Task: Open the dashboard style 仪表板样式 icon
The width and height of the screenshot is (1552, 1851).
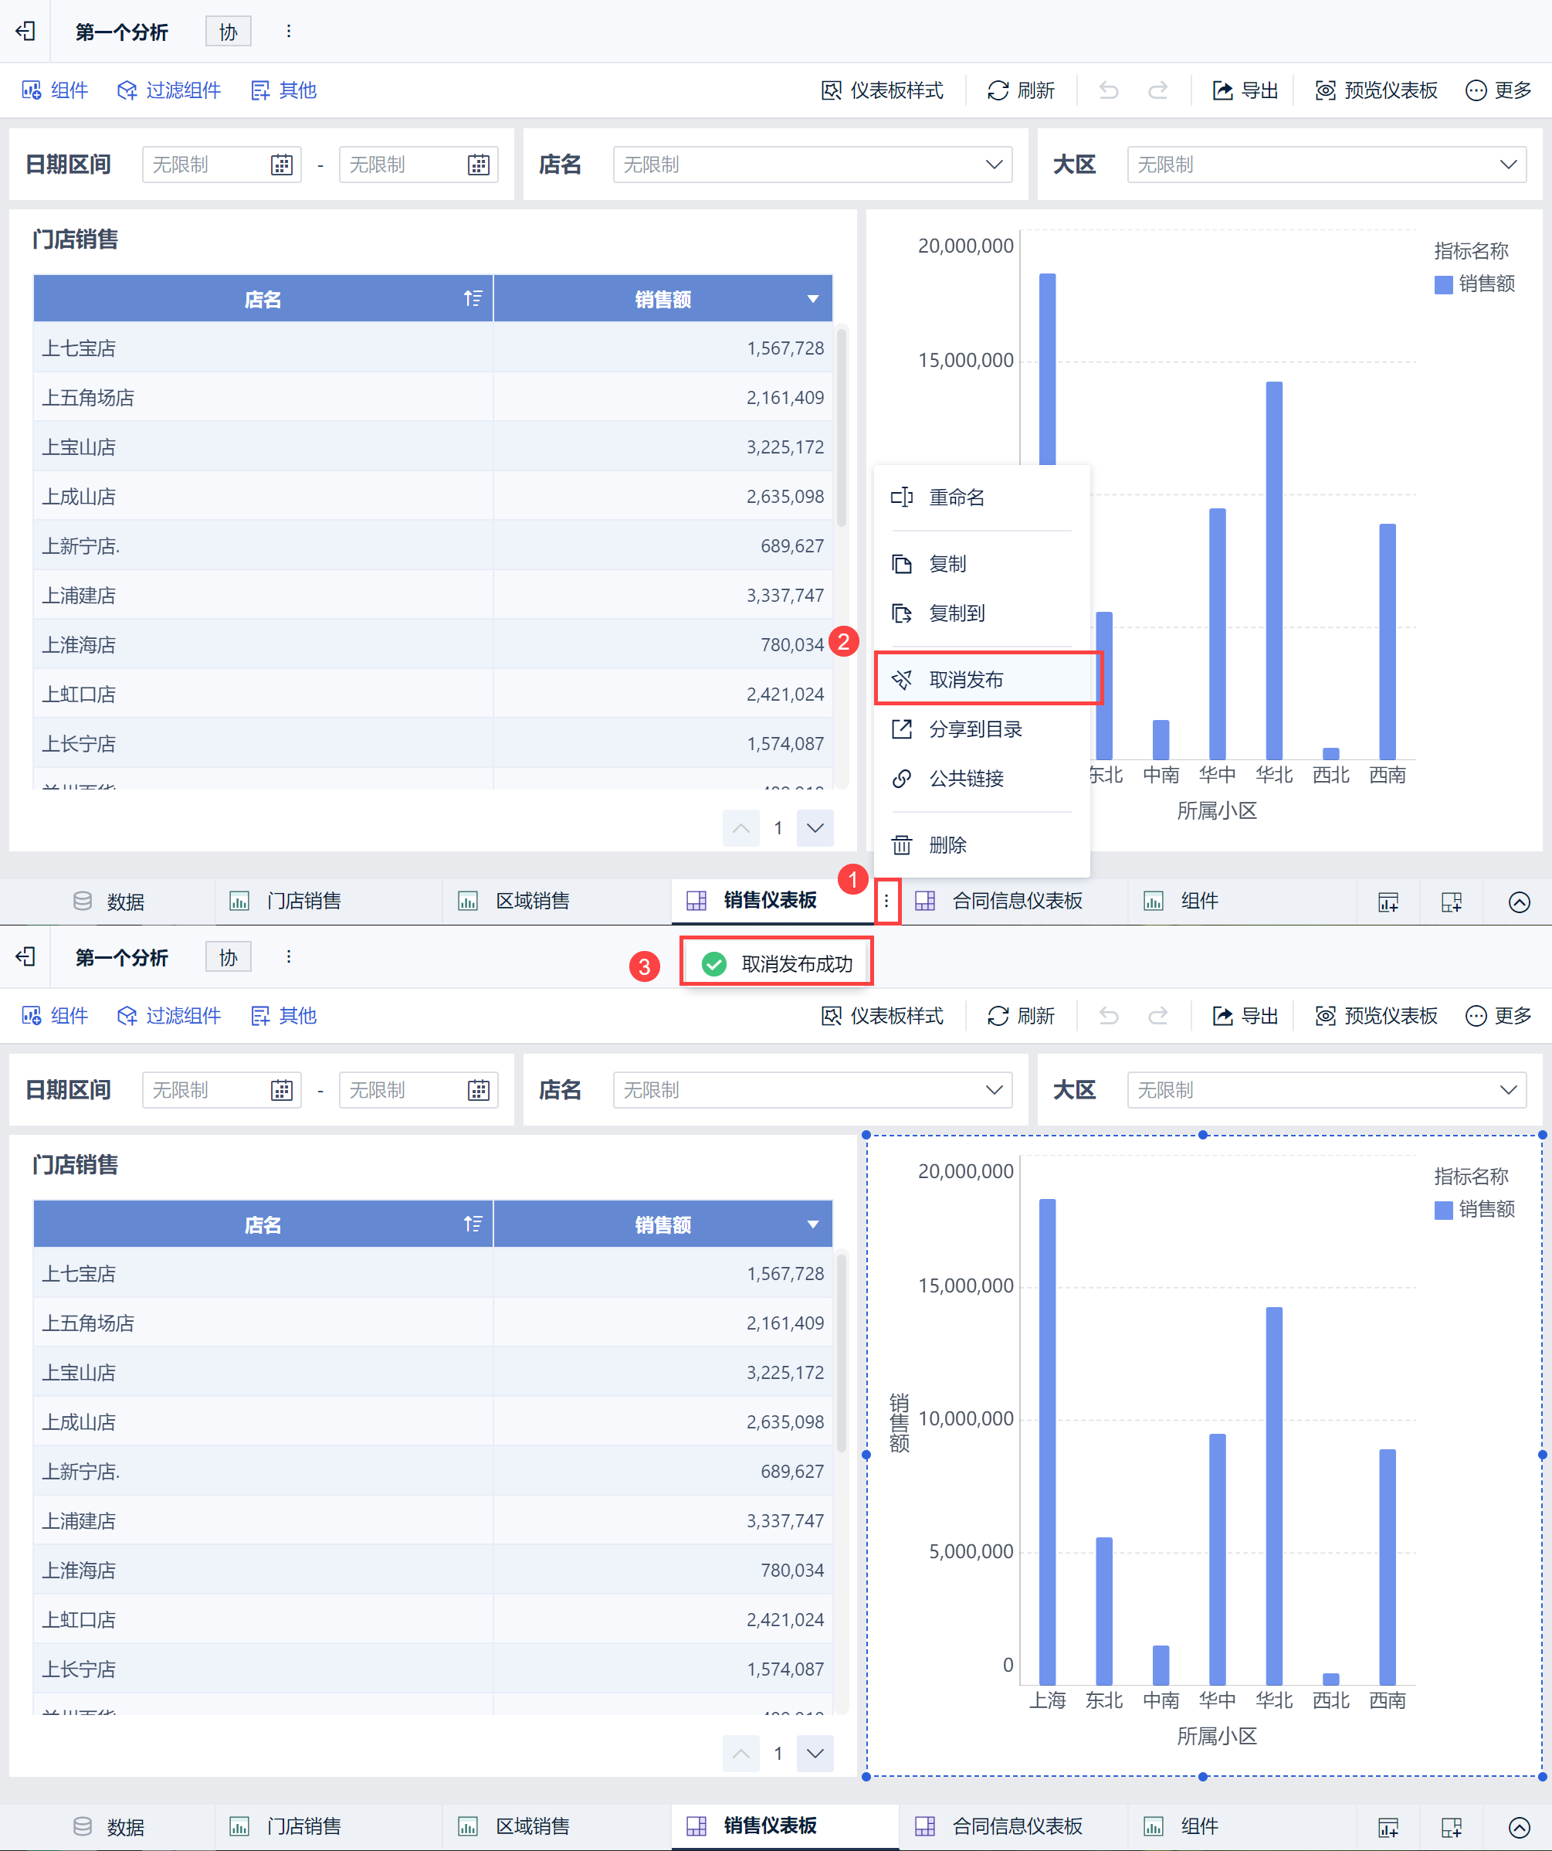Action: pos(832,91)
